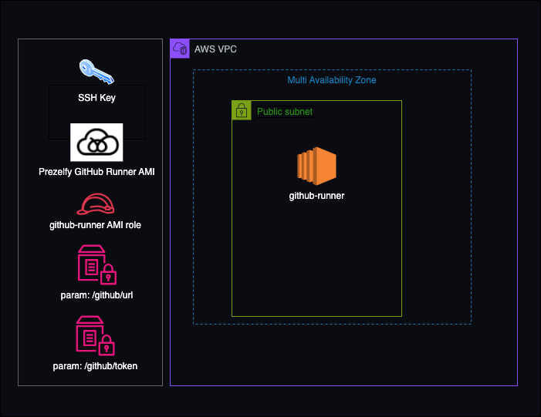This screenshot has height=417, width=541.
Task: Select the parameter store icon for /github/url
Action: (97, 264)
